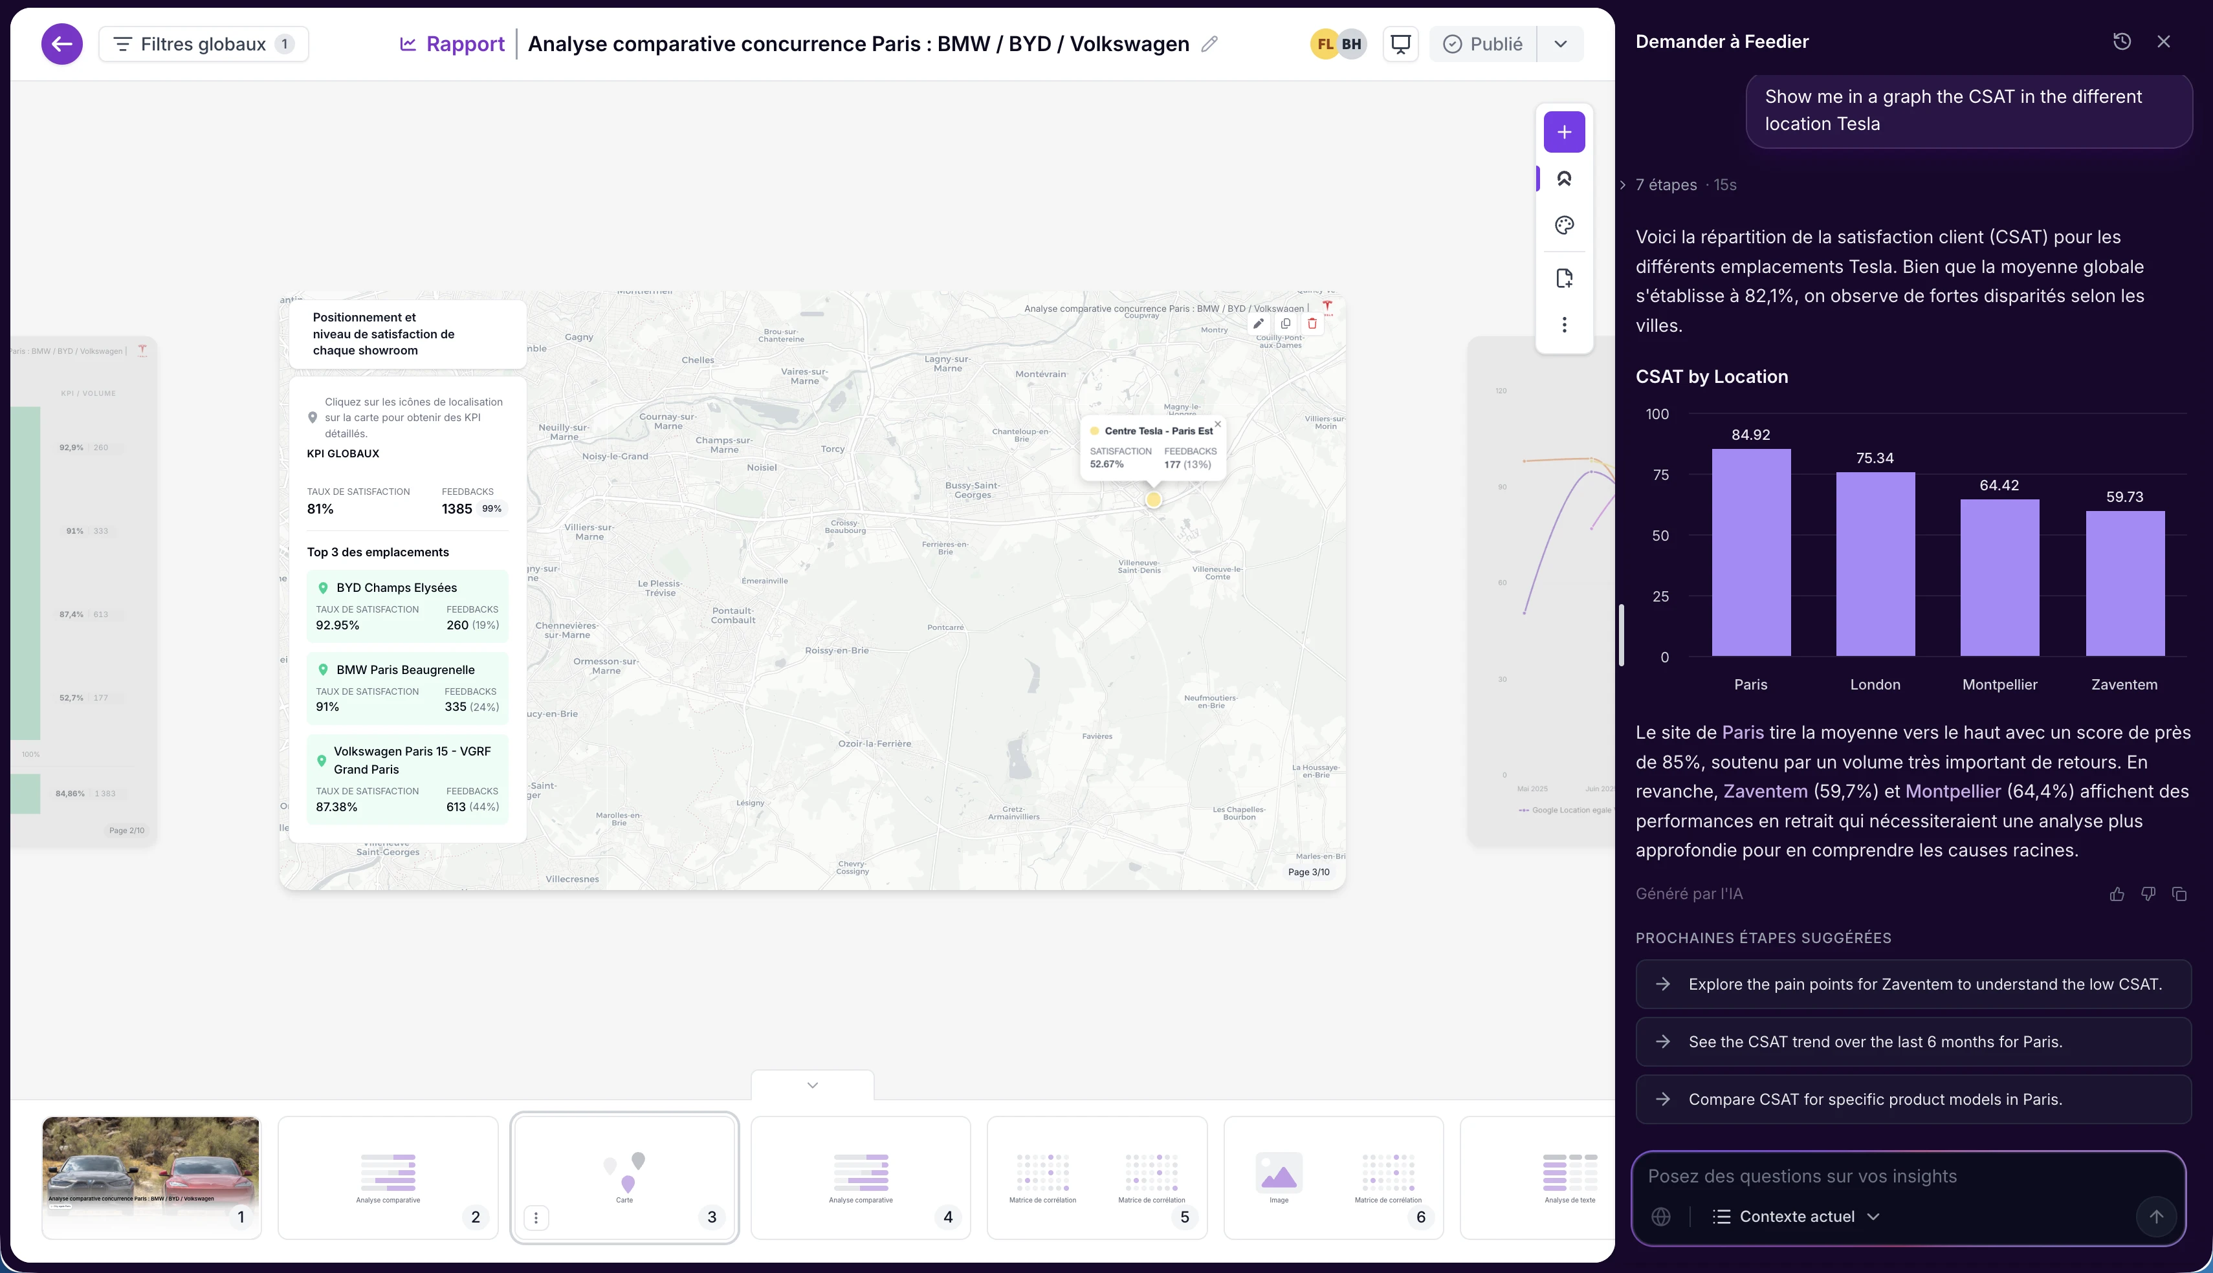This screenshot has width=2213, height=1273.
Task: Delete the map widget trash icon
Action: click(1312, 323)
